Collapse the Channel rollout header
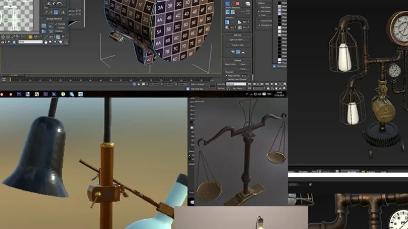408x229 pixels. 238,60
